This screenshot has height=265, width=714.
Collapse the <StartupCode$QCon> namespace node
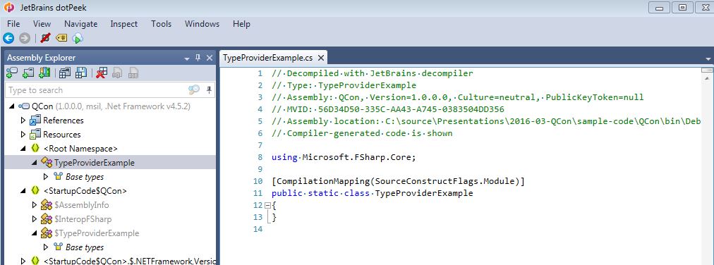point(23,191)
